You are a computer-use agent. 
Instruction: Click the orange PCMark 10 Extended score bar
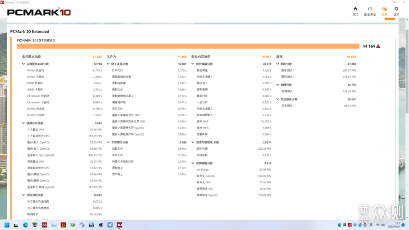(188, 46)
